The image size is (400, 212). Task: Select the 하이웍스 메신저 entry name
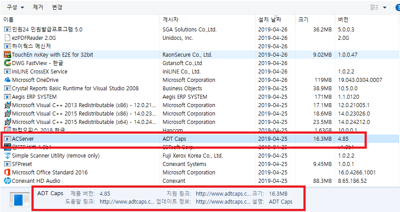(x=31, y=46)
